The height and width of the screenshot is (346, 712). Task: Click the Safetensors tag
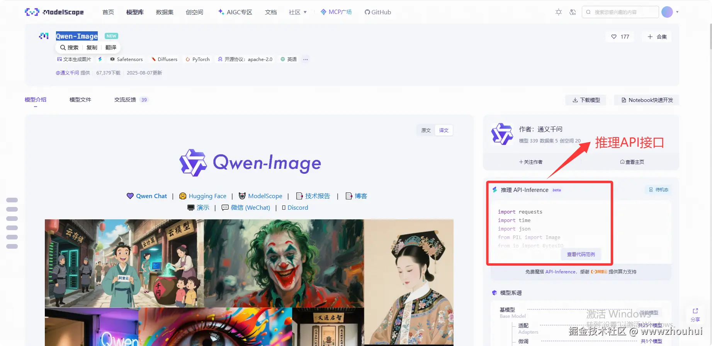click(126, 59)
